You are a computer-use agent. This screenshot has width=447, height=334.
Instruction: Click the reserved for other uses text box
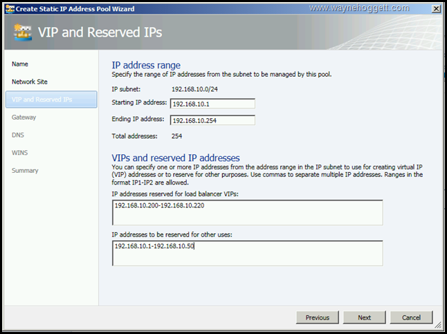point(246,253)
